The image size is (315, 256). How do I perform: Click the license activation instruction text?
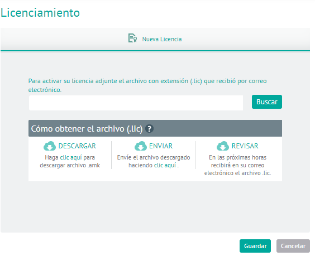click(147, 85)
